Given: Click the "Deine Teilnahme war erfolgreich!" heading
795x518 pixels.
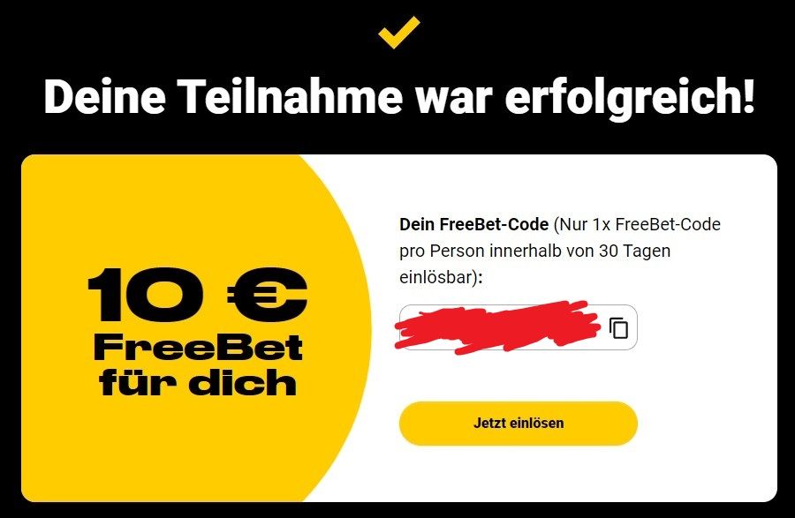Looking at the screenshot, I should 399,96.
